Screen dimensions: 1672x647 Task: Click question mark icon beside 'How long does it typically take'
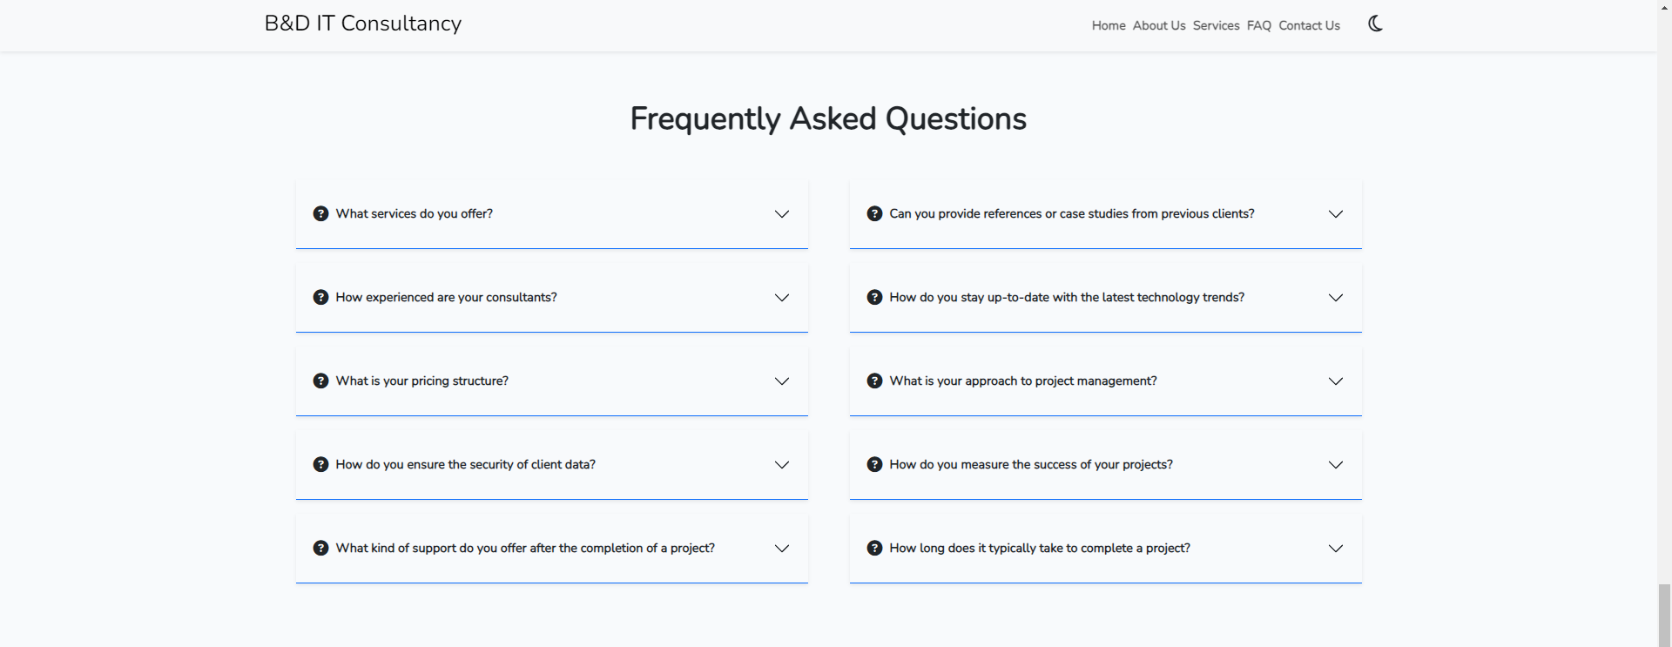point(874,548)
